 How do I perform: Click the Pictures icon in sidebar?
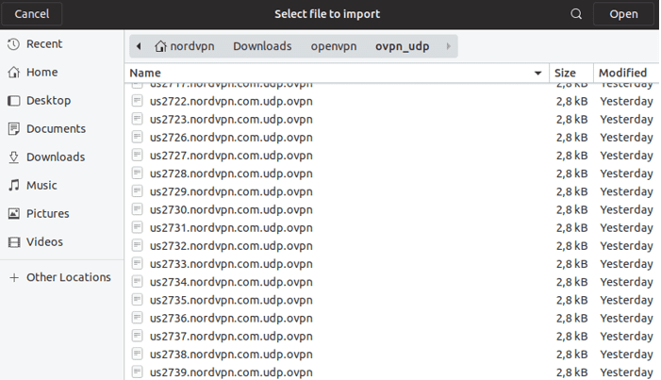(x=14, y=213)
